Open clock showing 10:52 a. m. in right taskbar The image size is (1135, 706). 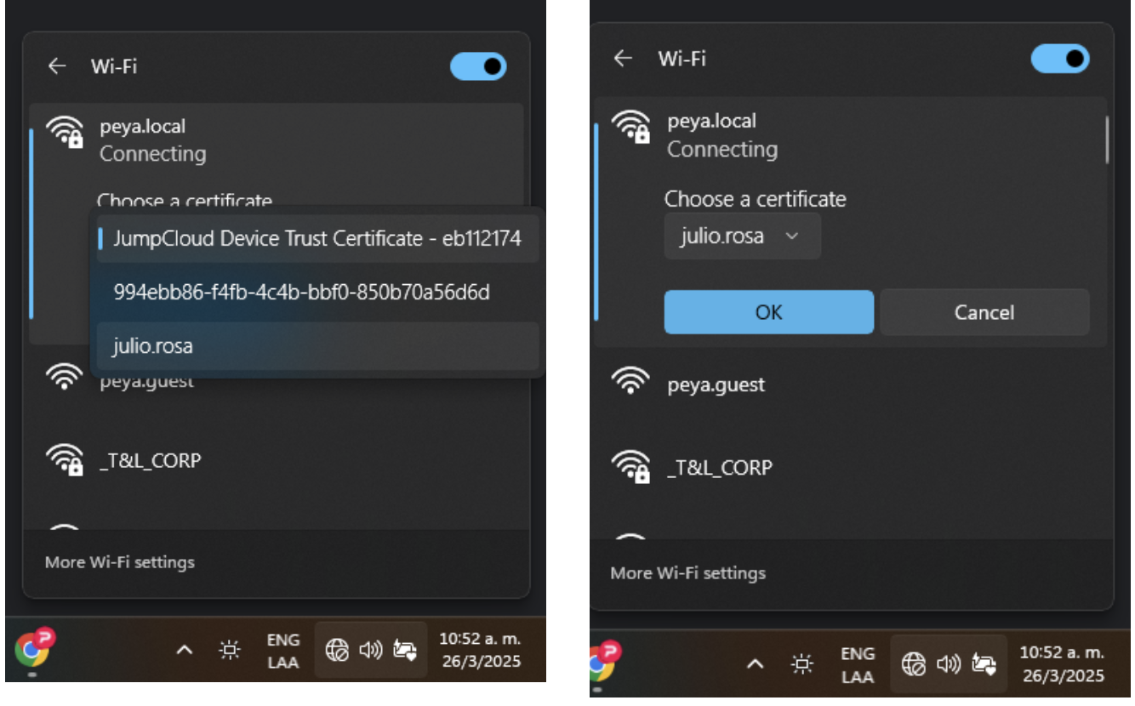pyautogui.click(x=1062, y=664)
